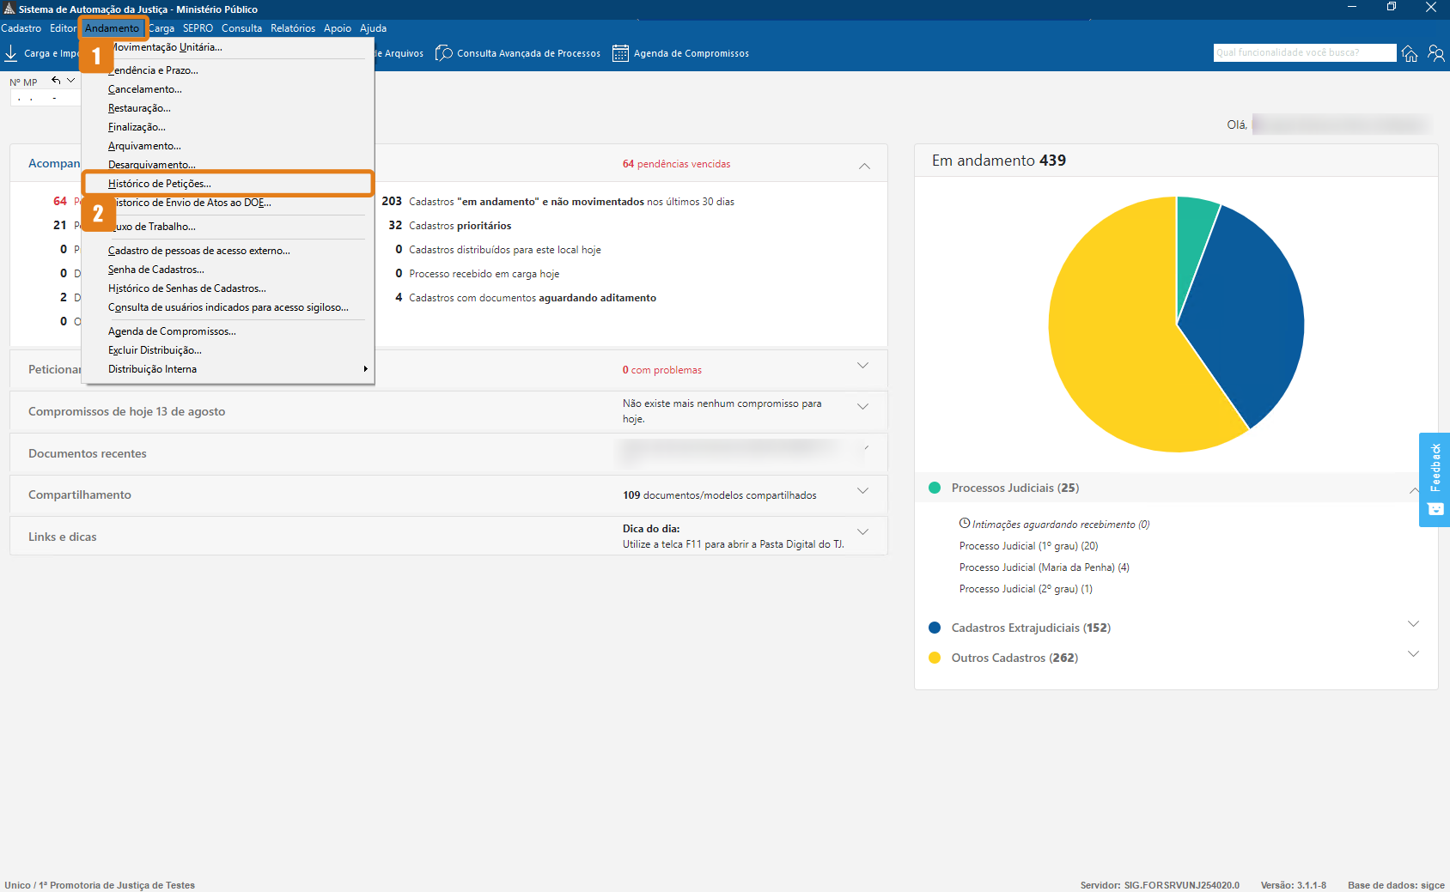Click the Carga download arrow icon
The width and height of the screenshot is (1450, 892).
11,53
